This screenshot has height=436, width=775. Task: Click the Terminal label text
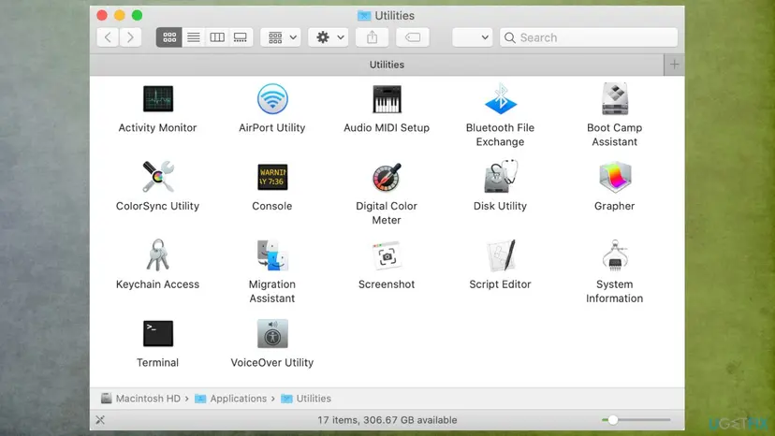click(157, 363)
